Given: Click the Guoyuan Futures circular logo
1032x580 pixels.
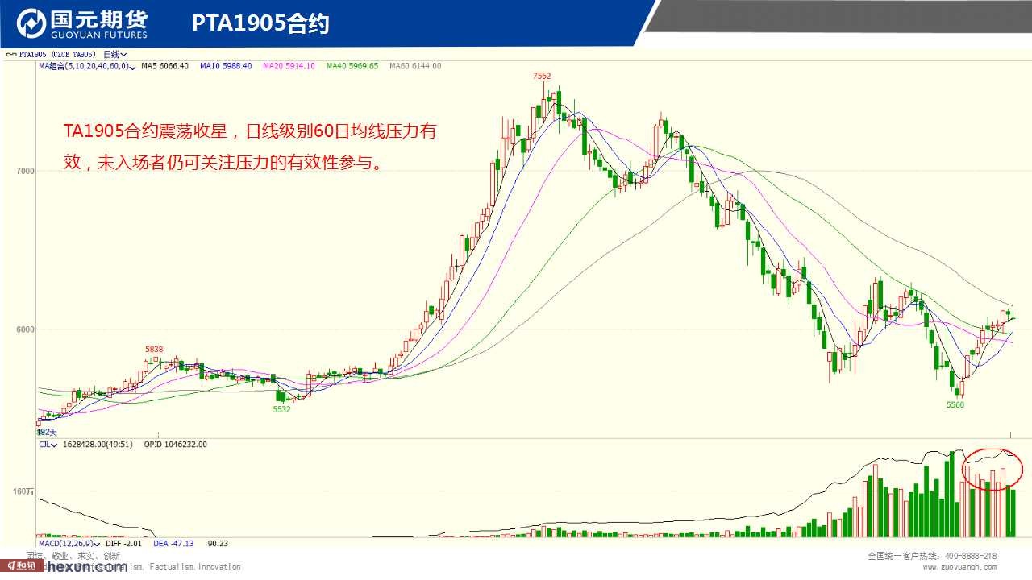Looking at the screenshot, I should click(31, 24).
